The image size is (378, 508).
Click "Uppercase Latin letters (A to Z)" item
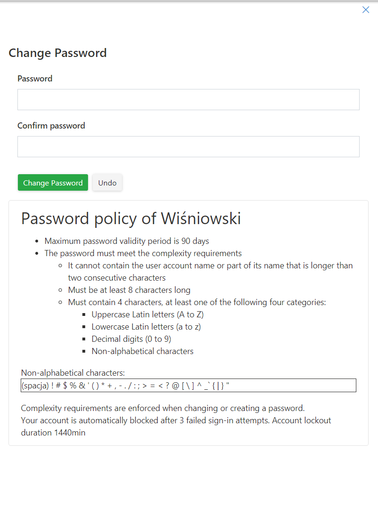tap(147, 314)
